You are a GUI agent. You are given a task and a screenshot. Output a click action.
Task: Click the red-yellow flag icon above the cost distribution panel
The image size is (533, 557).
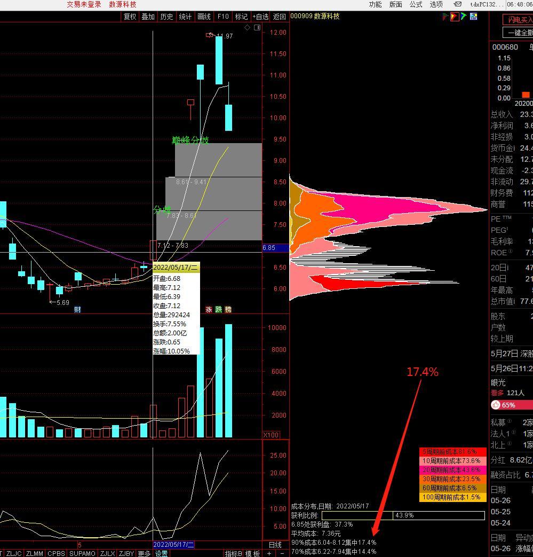coord(454,17)
